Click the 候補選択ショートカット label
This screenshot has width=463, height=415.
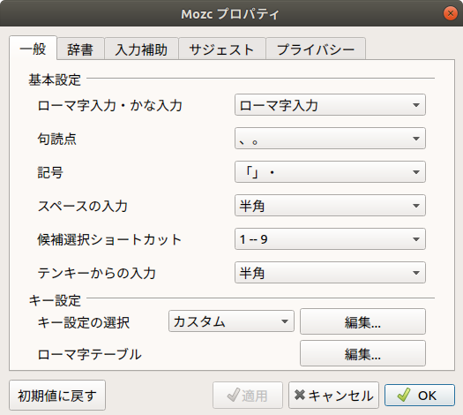(x=109, y=239)
